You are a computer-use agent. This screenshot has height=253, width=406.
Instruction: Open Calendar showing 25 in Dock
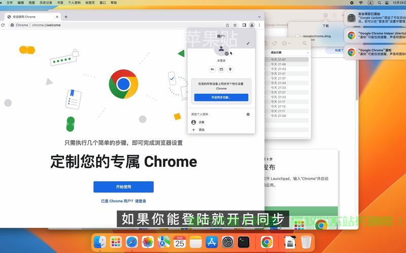[180, 242]
